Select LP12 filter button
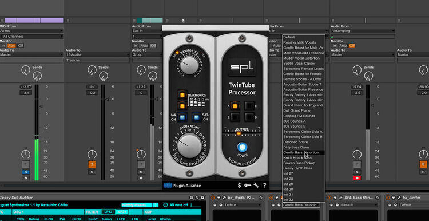This screenshot has width=429, height=221. [108, 212]
